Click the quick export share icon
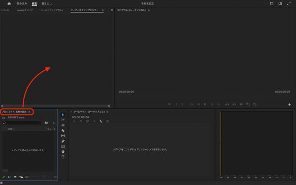 (x=280, y=3)
